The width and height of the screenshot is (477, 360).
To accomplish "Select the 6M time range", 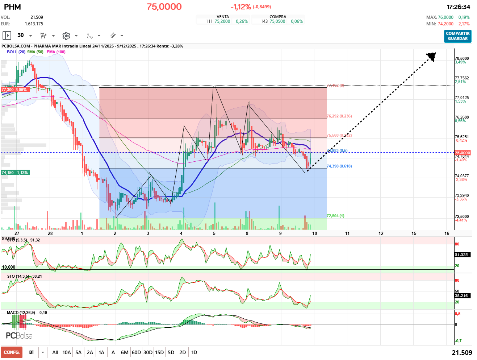I will pos(125,352).
